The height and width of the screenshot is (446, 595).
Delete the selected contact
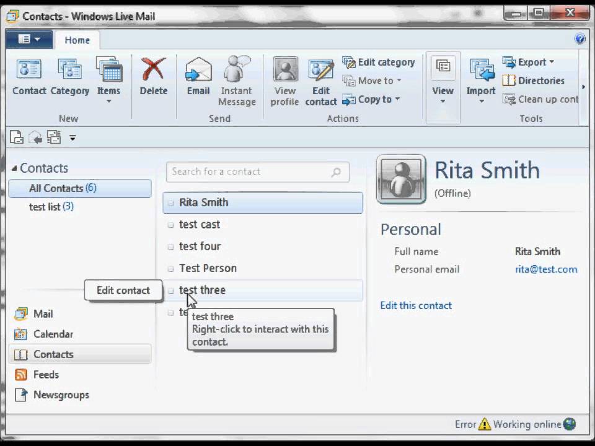click(x=153, y=77)
